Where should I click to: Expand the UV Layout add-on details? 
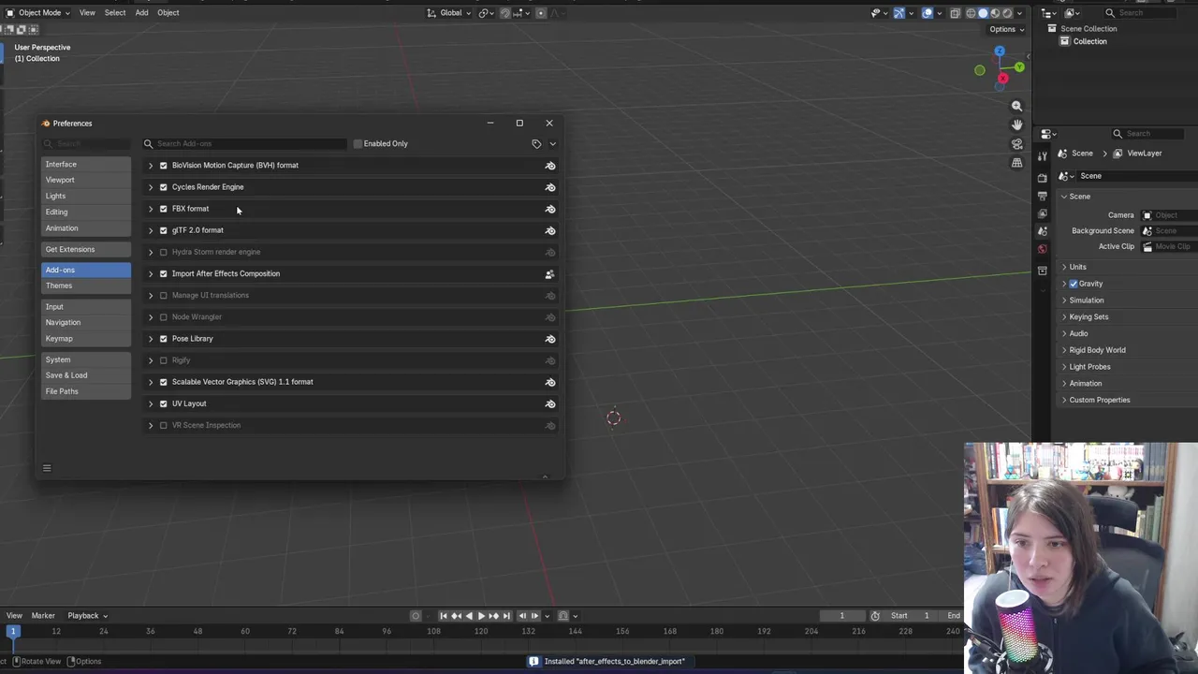(151, 403)
